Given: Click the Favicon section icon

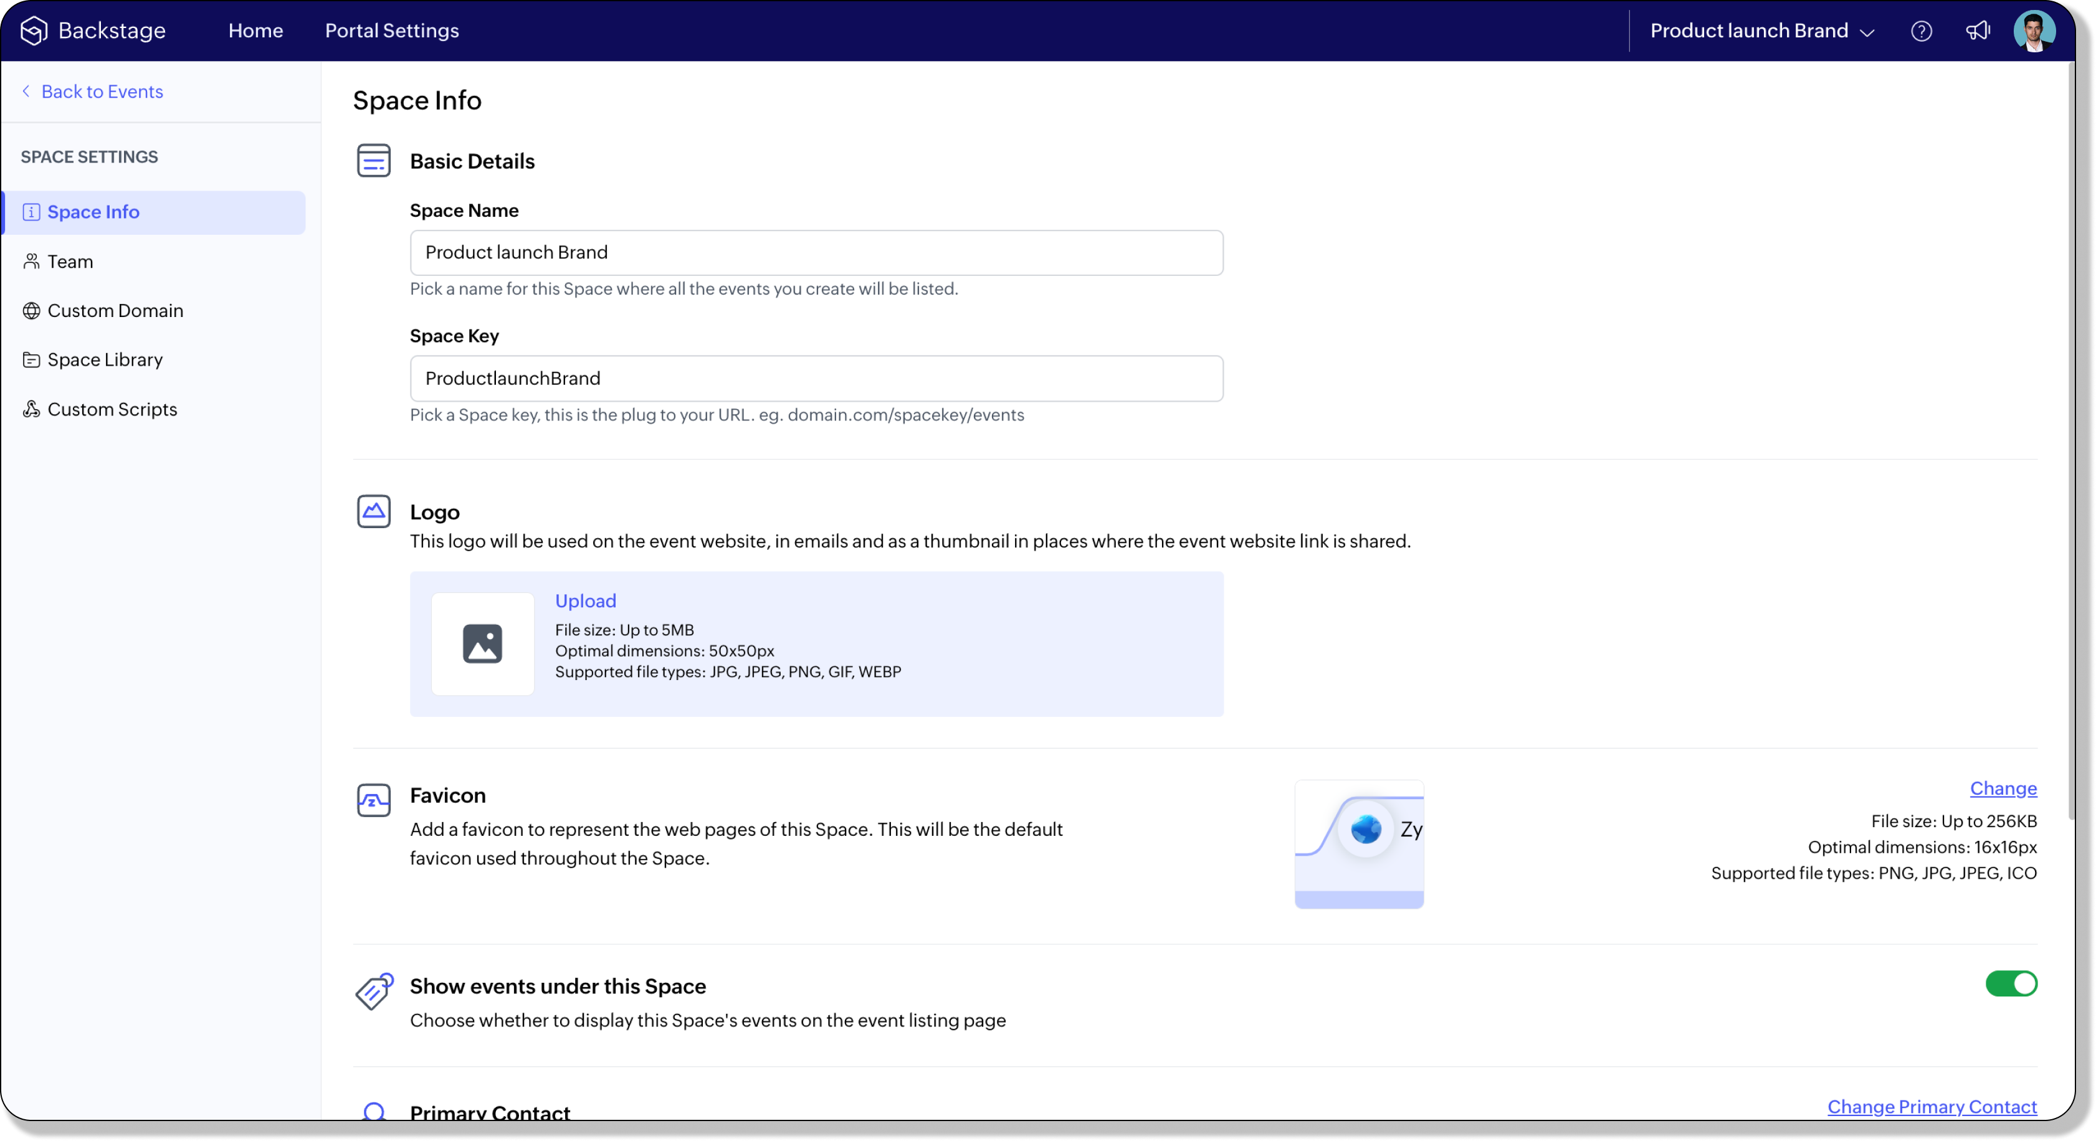Looking at the screenshot, I should click(373, 800).
